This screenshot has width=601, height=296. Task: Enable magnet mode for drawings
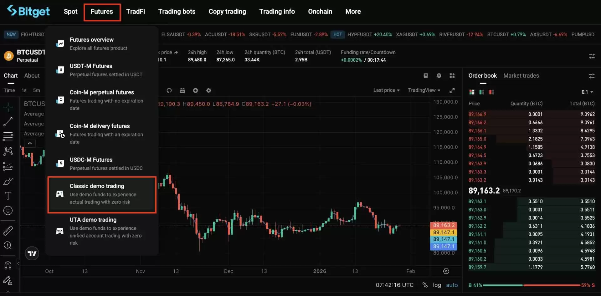[x=8, y=265]
